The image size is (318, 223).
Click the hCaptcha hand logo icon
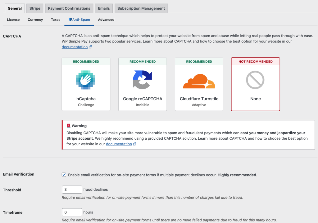coord(86,80)
